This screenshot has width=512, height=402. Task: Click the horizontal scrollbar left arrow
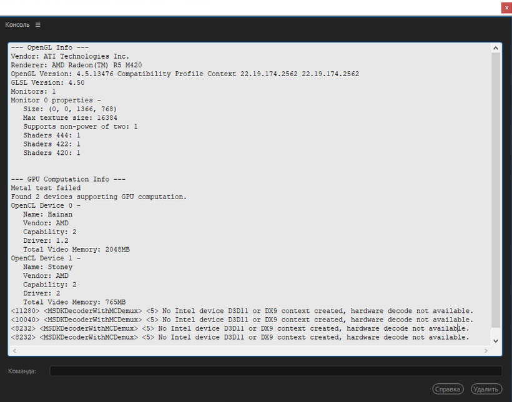pyautogui.click(x=14, y=351)
